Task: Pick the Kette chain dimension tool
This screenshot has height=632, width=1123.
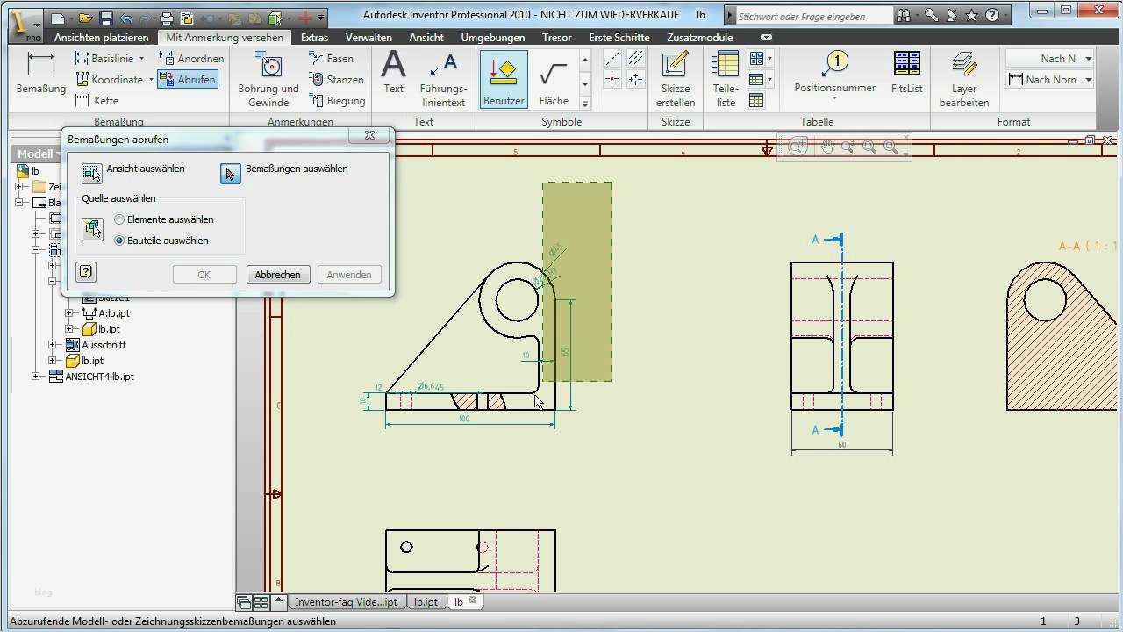Action: [97, 100]
